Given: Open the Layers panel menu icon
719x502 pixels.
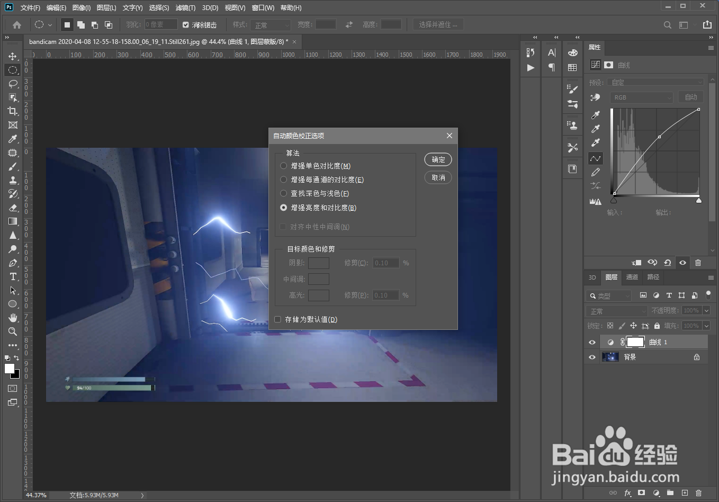Looking at the screenshot, I should tap(711, 277).
